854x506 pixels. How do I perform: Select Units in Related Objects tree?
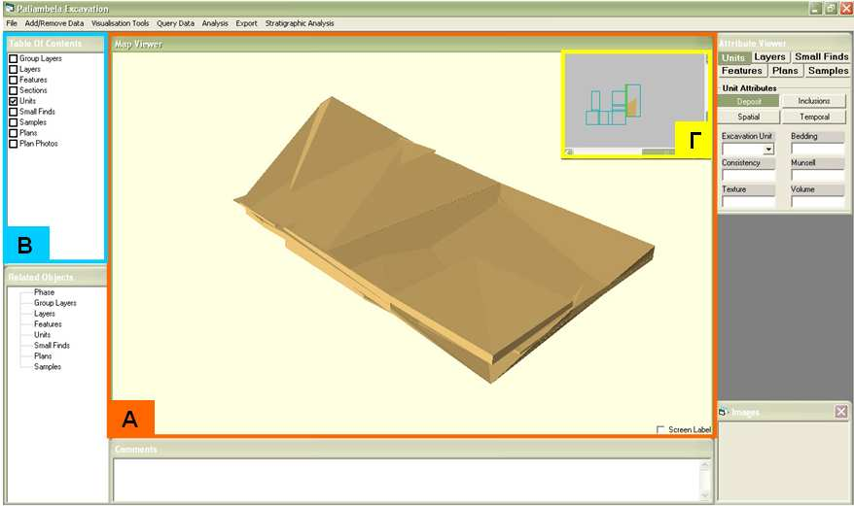(42, 335)
